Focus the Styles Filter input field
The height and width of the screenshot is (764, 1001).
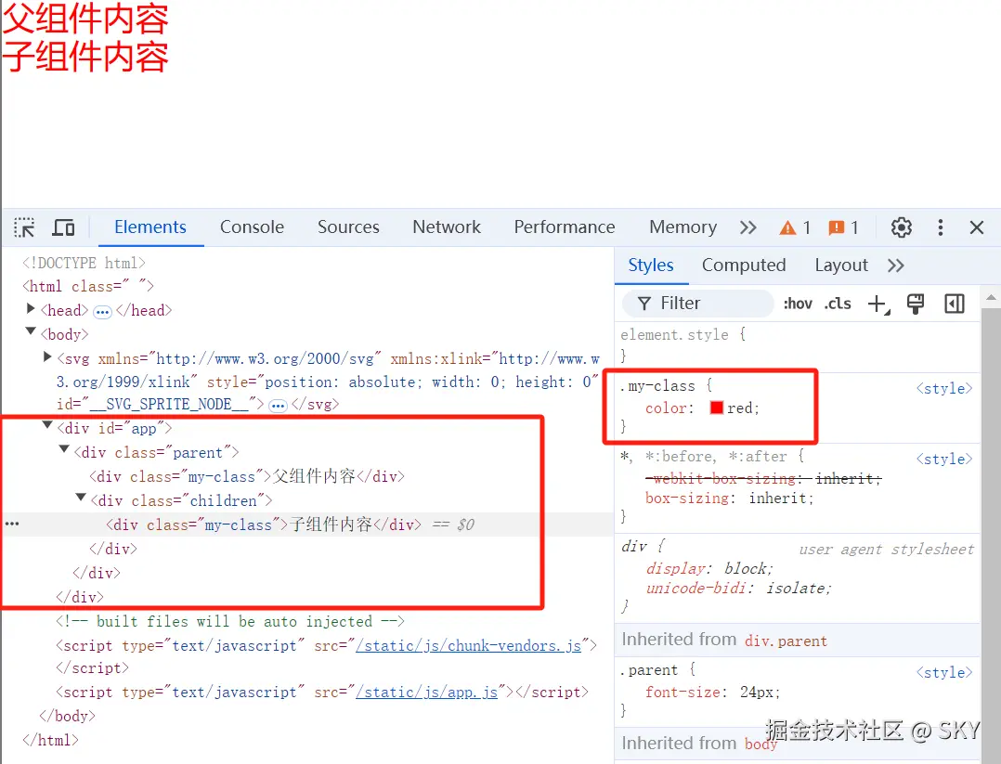pyautogui.click(x=697, y=304)
